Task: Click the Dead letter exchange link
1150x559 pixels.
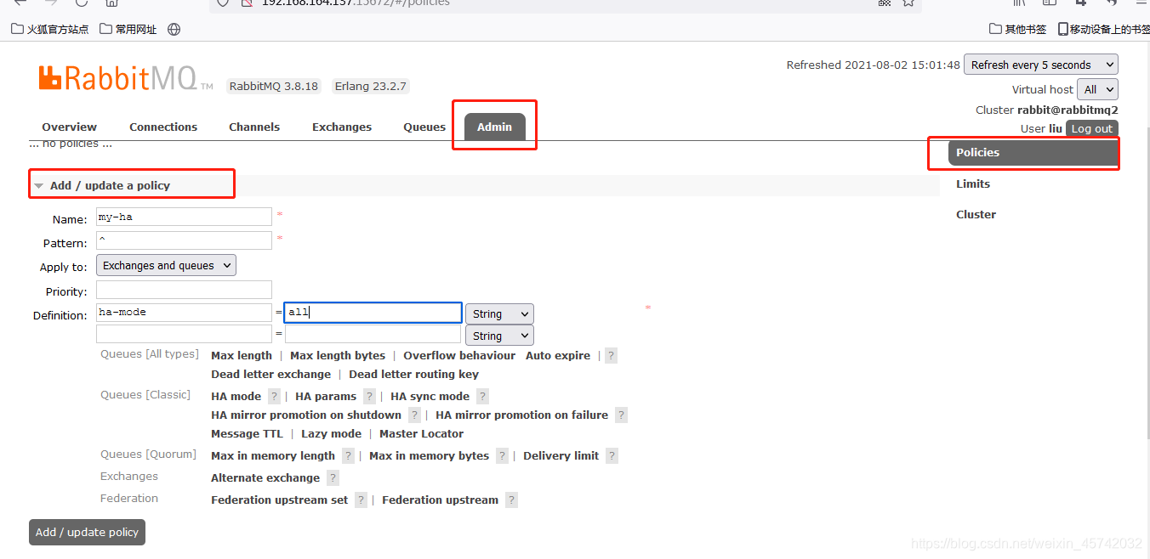Action: 271,375
